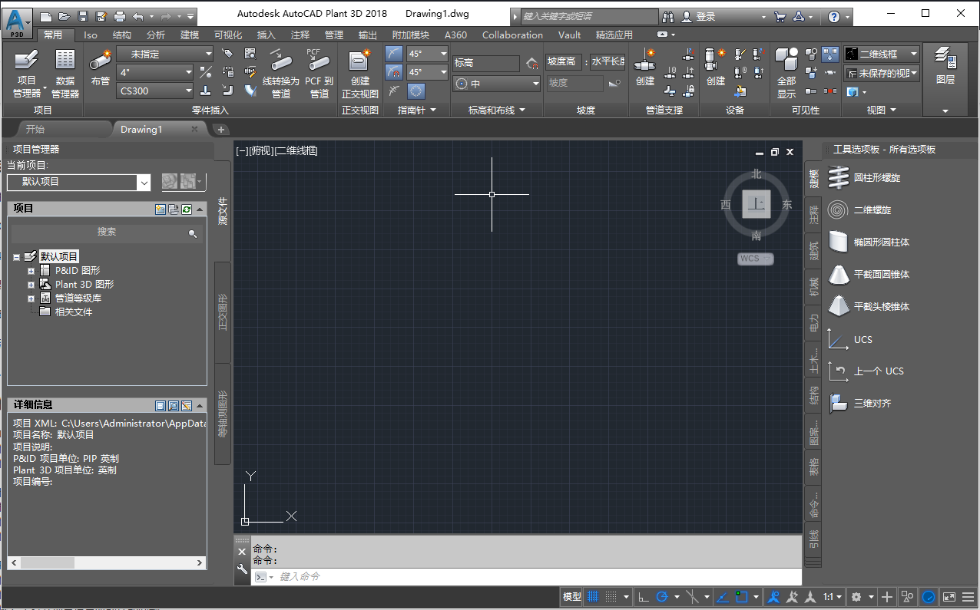
Task: Open the 默认项目 current project dropdown
Action: click(144, 183)
